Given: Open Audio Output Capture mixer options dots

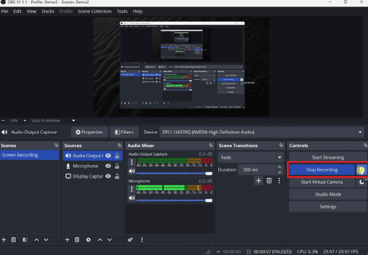Looking at the screenshot, I should coord(132,162).
